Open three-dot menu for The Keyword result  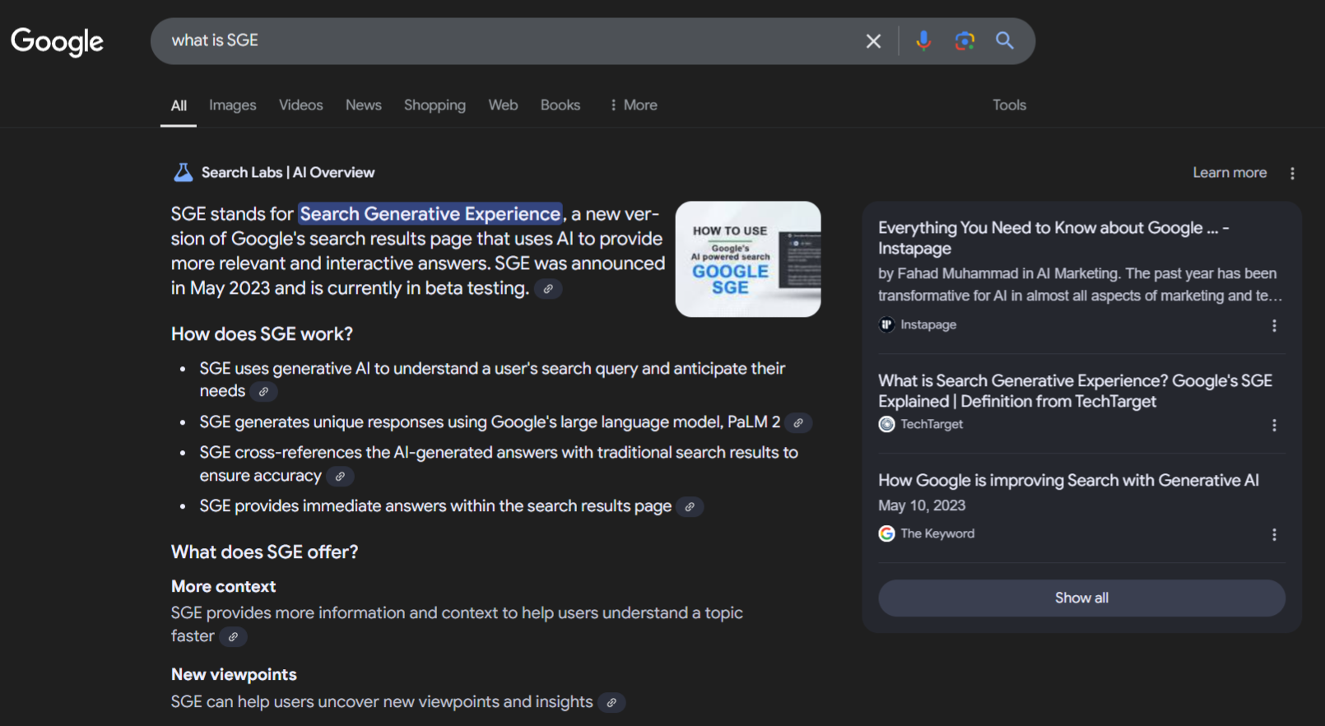click(x=1274, y=535)
